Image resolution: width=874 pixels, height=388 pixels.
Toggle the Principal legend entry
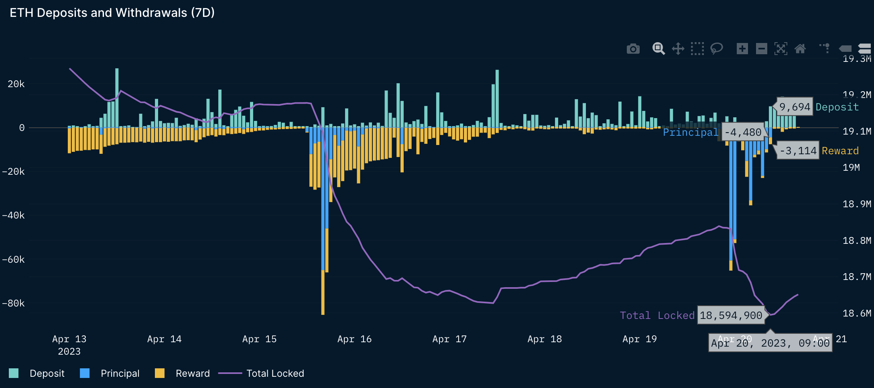click(120, 374)
